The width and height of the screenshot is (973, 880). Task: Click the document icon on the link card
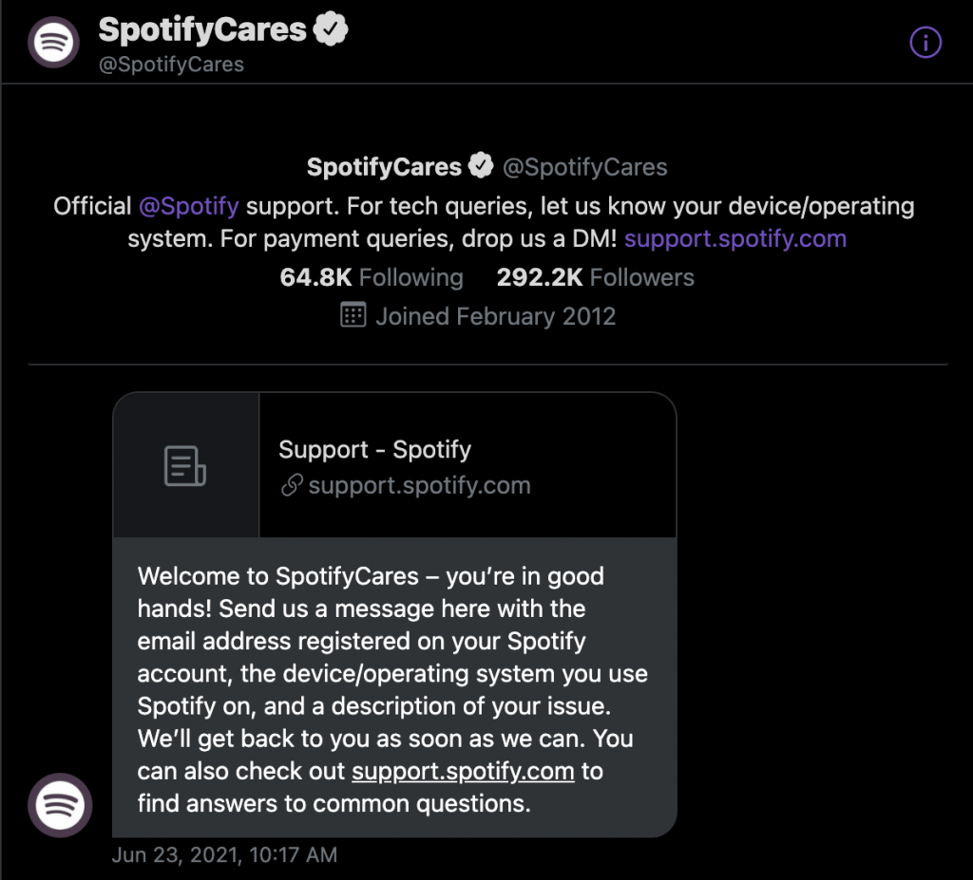185,466
